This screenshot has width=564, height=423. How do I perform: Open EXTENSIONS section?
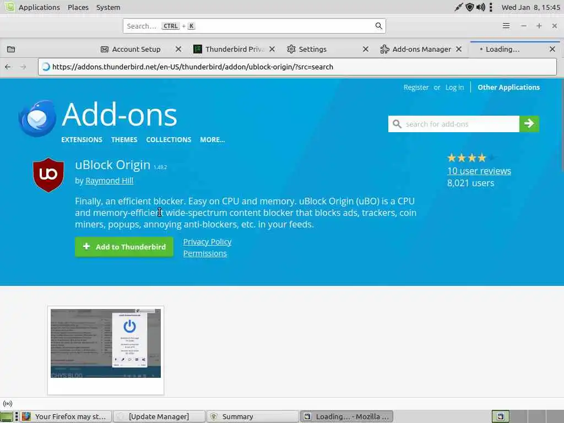pyautogui.click(x=82, y=139)
